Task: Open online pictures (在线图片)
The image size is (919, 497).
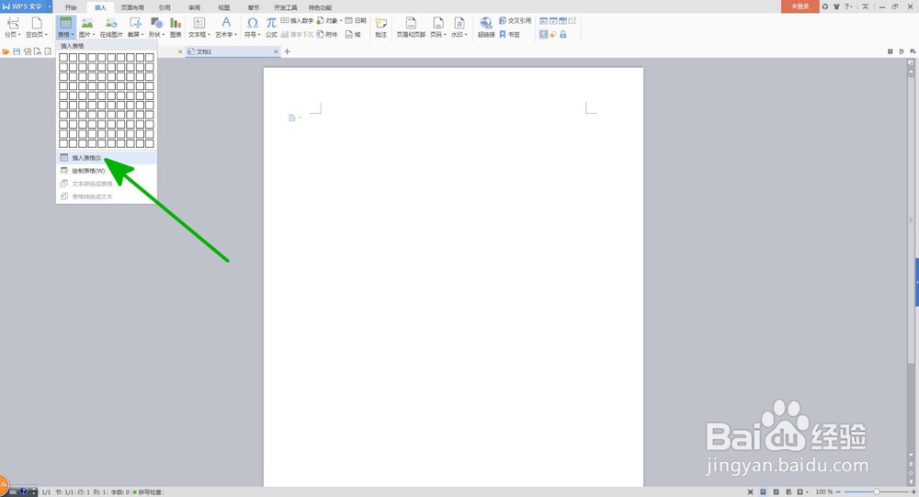Action: coord(111,27)
